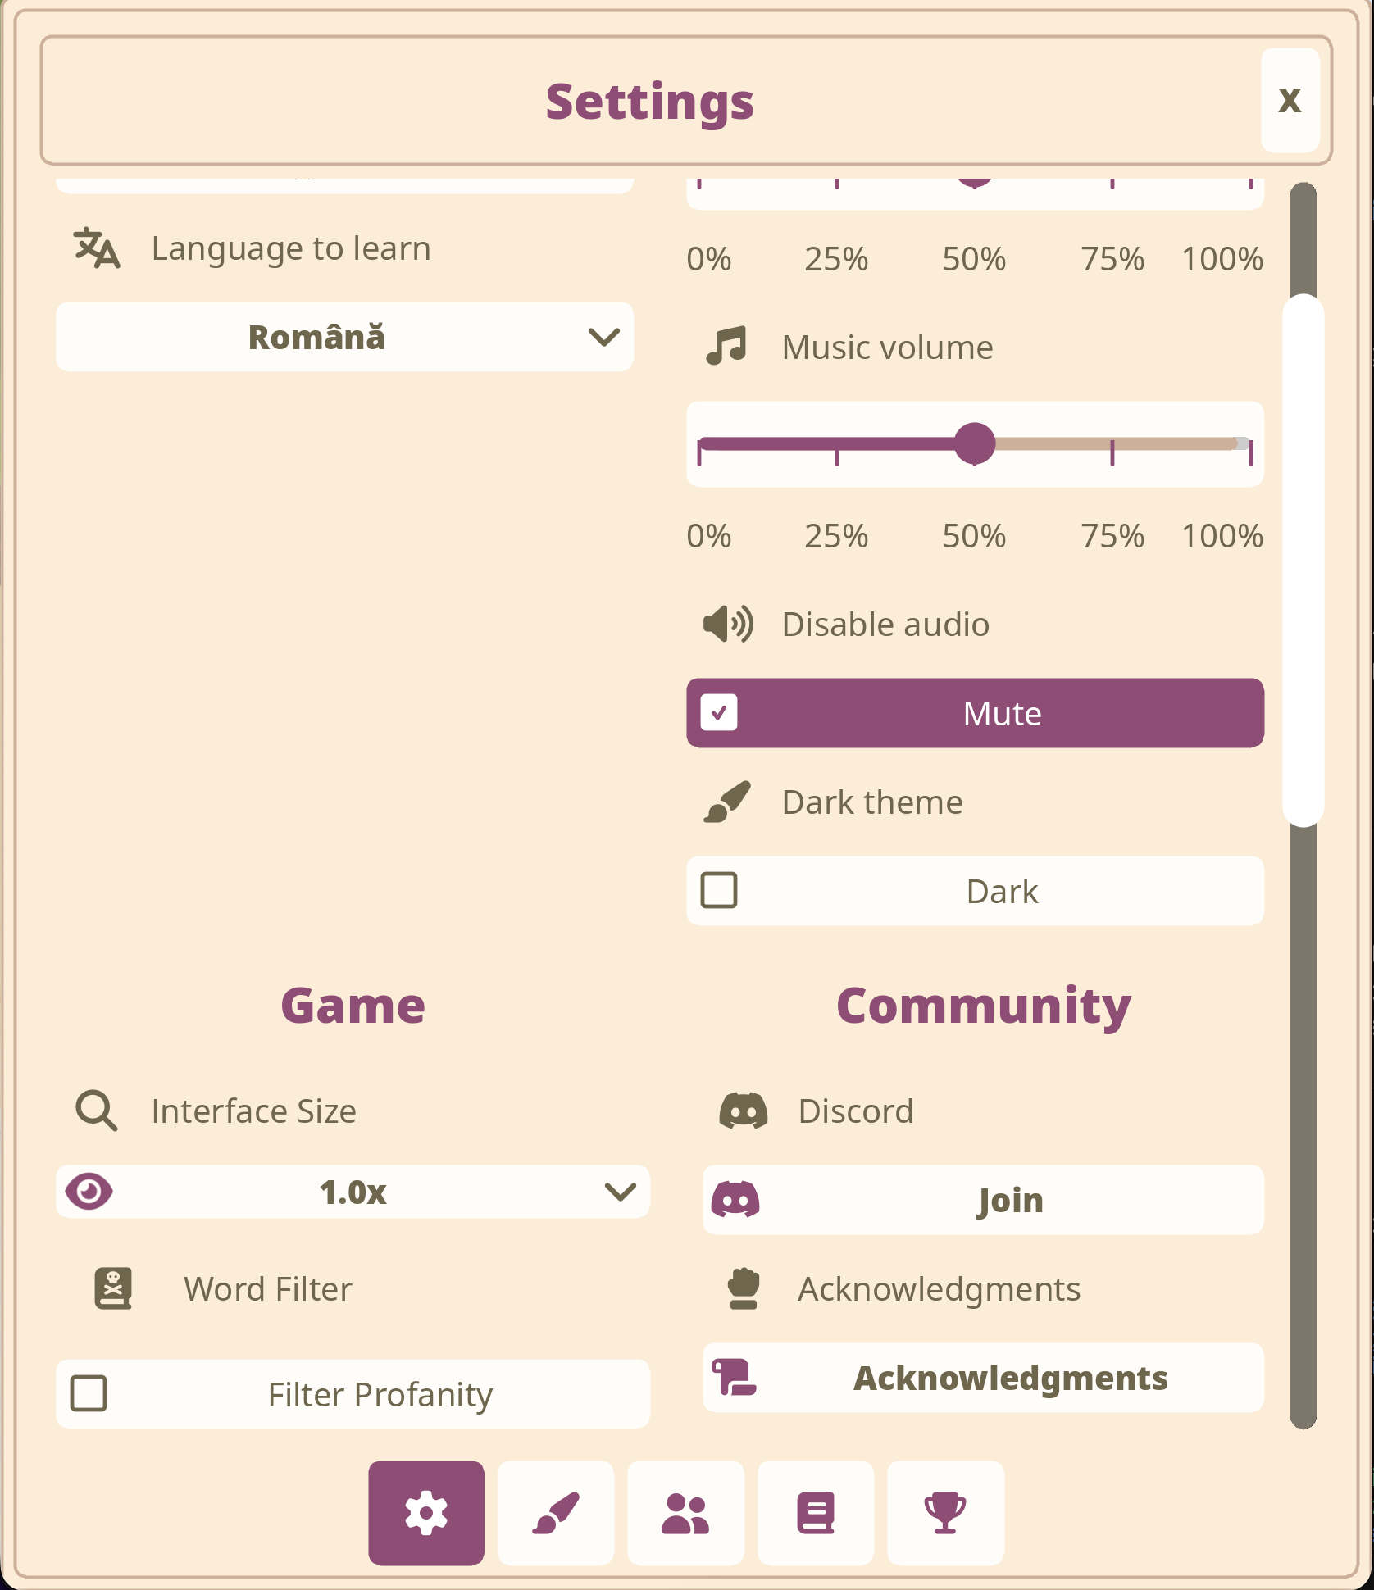
Task: Select the gear settings tab
Action: pos(426,1513)
